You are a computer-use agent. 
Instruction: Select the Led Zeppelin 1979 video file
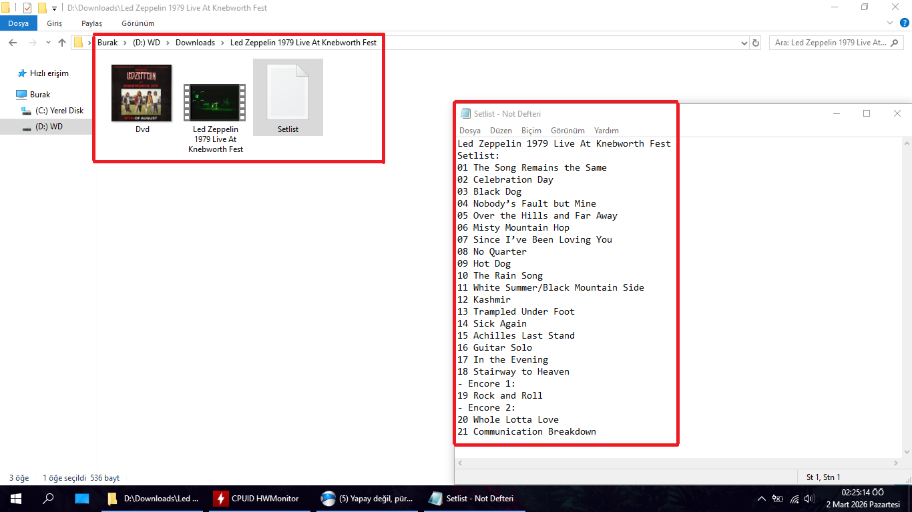click(x=215, y=102)
